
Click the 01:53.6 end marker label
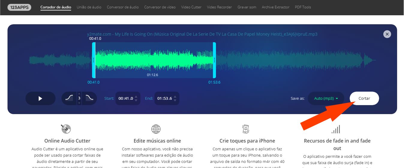(214, 82)
